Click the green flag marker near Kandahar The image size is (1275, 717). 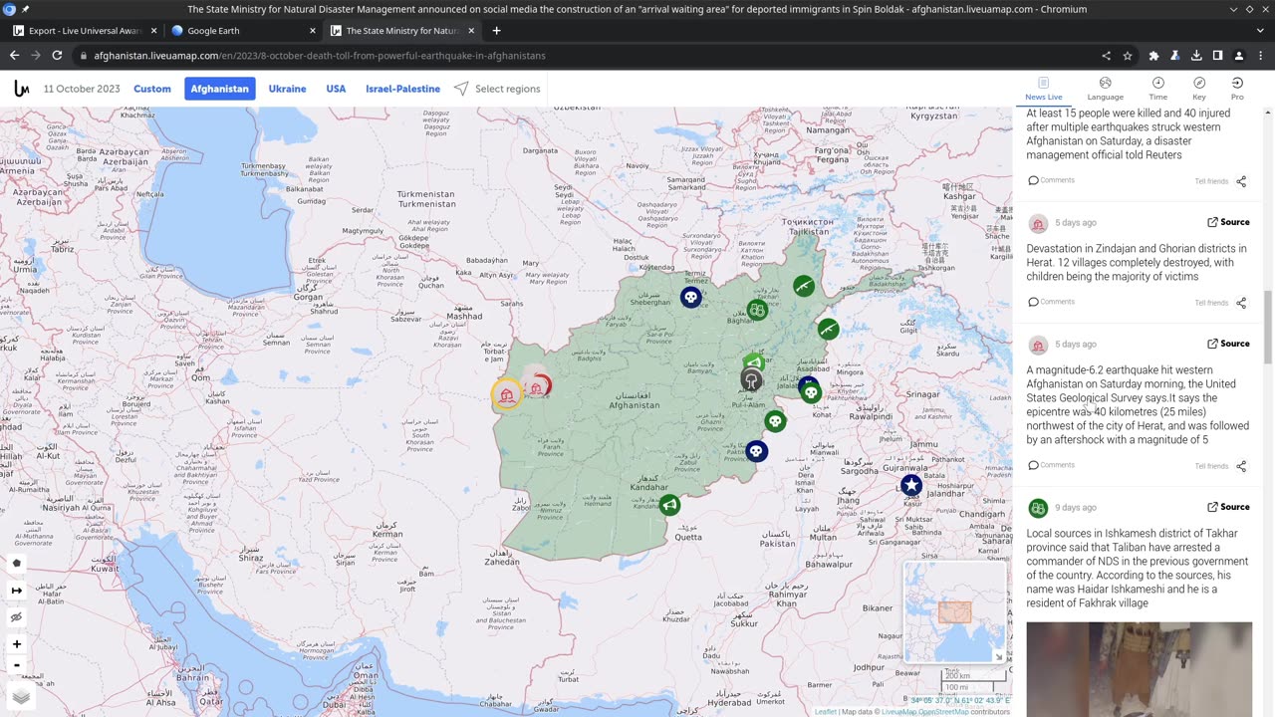pyautogui.click(x=669, y=505)
